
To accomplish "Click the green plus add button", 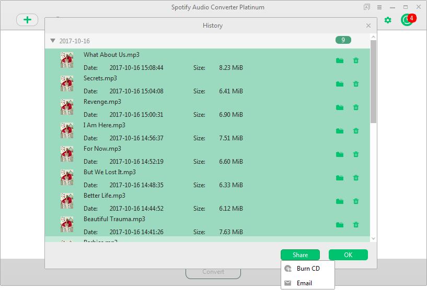I will coord(27,20).
